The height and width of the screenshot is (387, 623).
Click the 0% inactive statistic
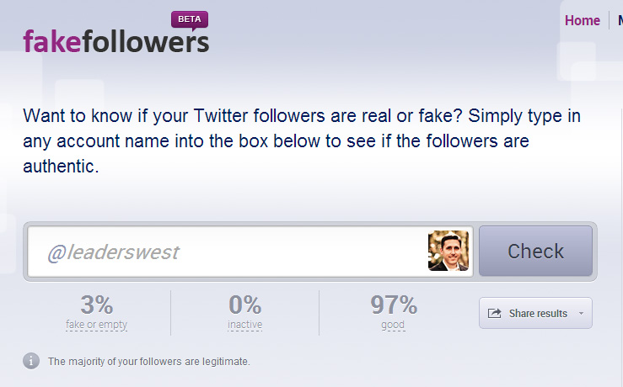pyautogui.click(x=244, y=305)
